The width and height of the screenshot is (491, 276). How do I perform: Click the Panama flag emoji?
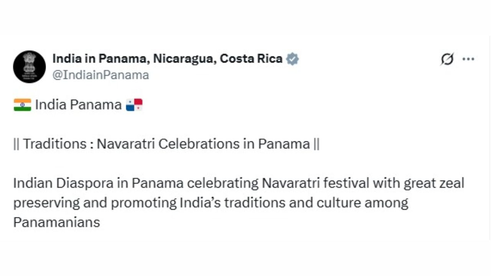coord(134,105)
